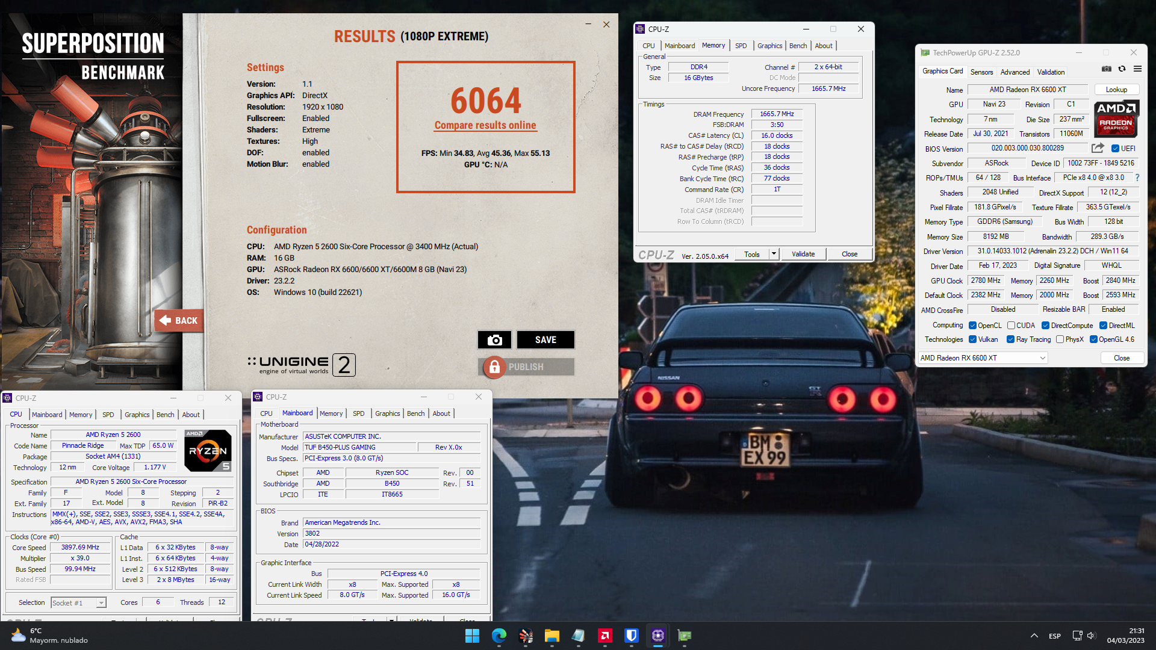Click BIOS version share/export icon in GPU-Z
Screen dimensions: 1156x650
coord(1098,148)
